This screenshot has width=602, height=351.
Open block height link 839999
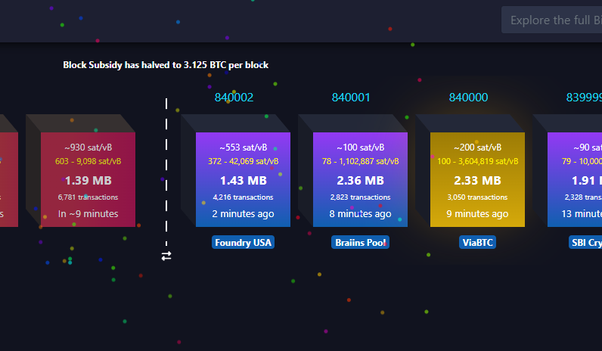[584, 98]
